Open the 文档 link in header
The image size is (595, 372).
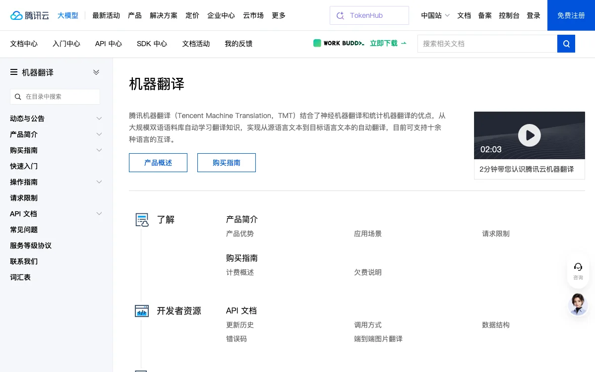pos(464,15)
